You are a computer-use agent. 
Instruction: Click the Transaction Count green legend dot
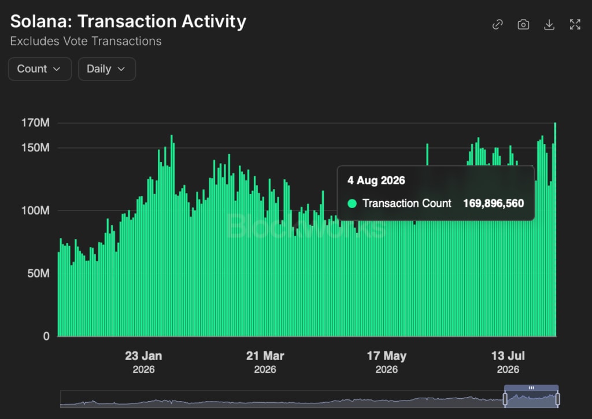tap(352, 203)
